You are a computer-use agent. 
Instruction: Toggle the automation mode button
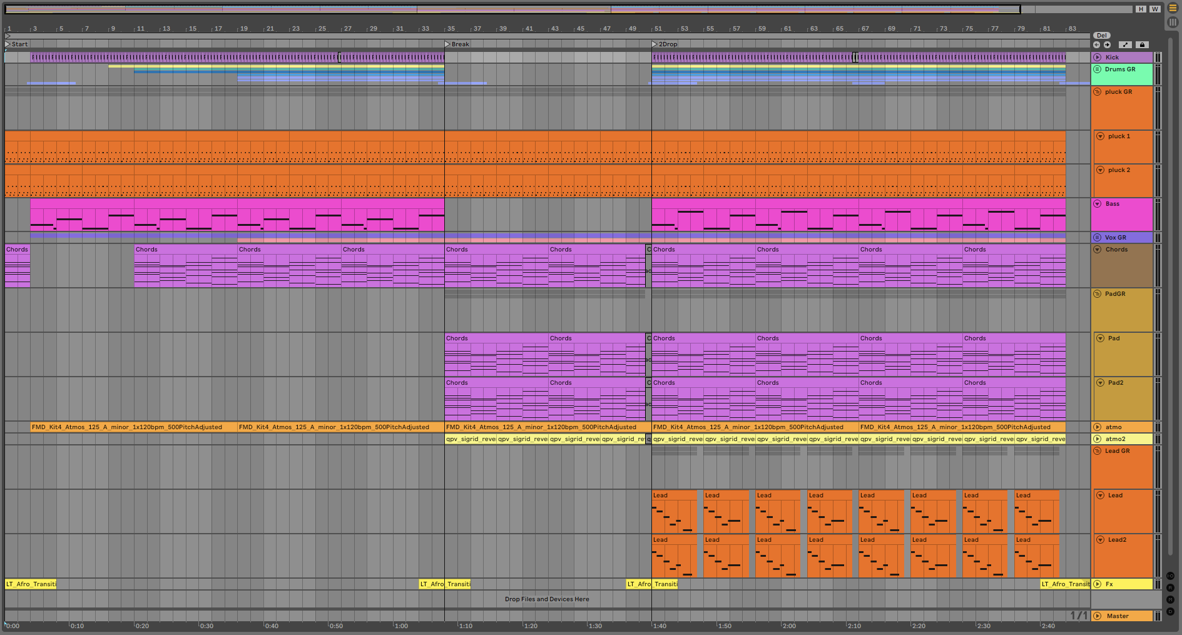click(x=1125, y=44)
